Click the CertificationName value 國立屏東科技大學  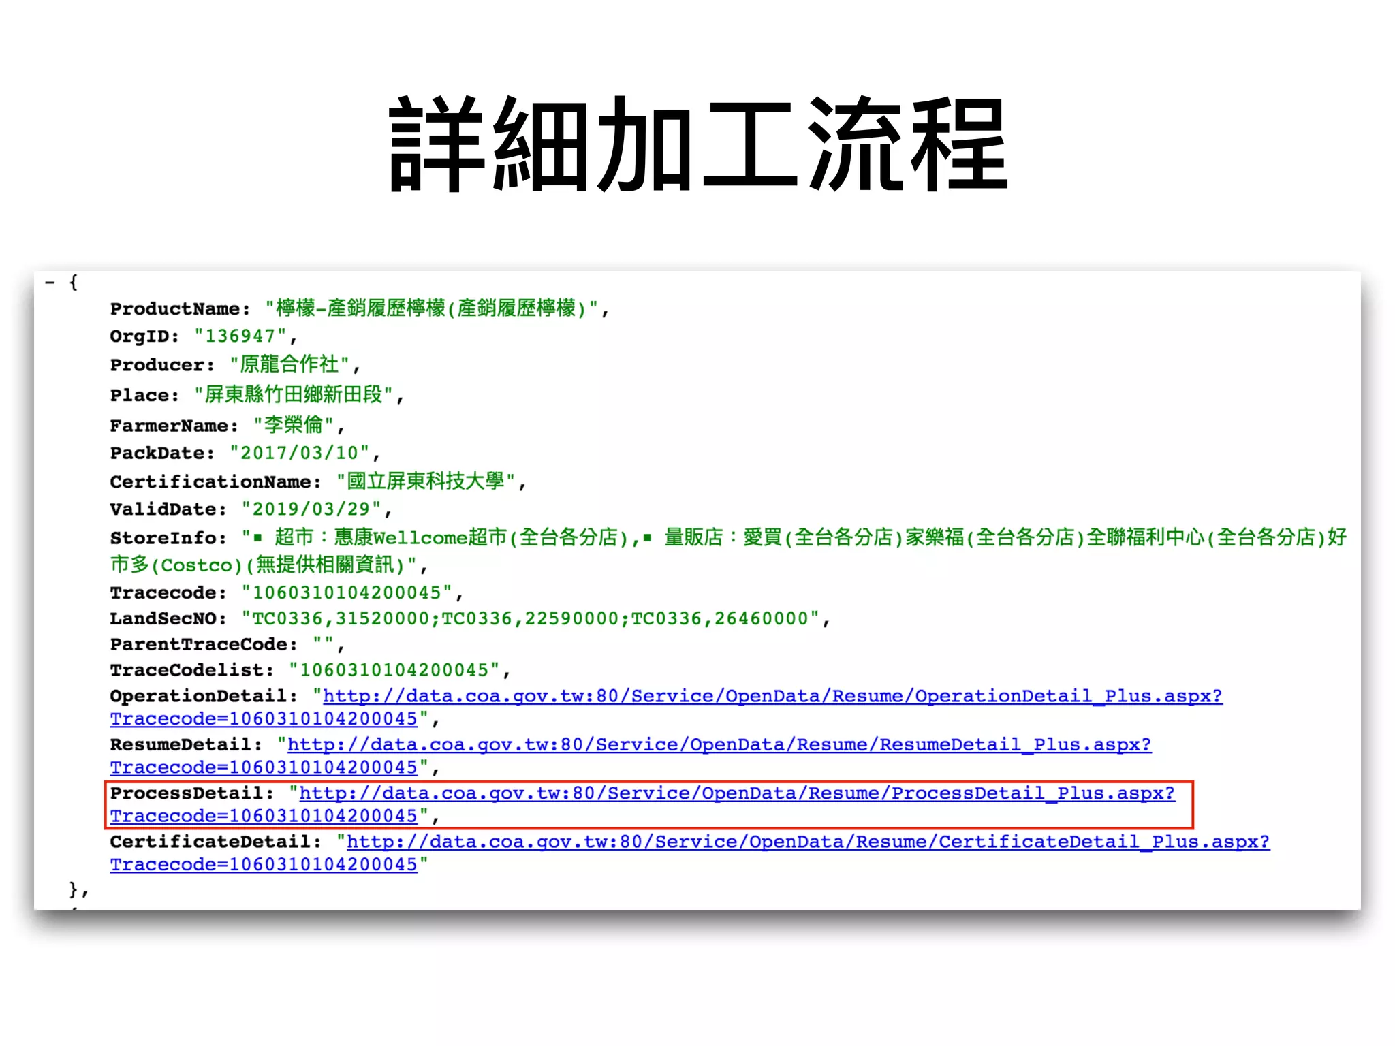(426, 481)
